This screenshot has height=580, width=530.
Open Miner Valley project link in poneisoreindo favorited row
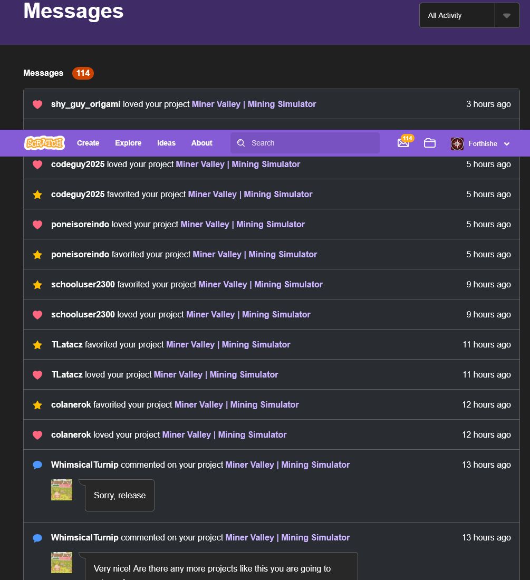255,254
